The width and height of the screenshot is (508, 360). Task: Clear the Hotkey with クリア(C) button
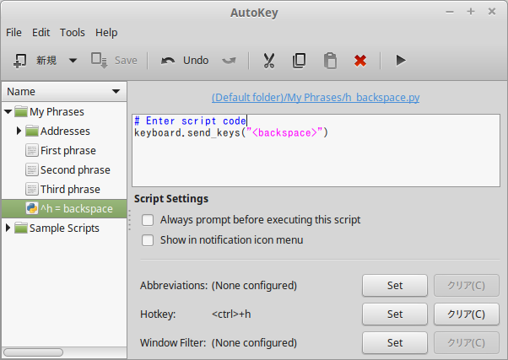[x=466, y=314]
